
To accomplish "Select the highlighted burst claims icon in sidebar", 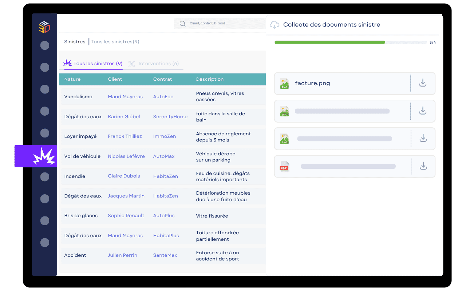I will pos(44,156).
